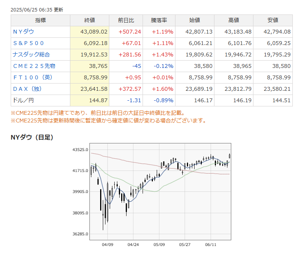Click the 始値 column header
297x254 pixels.
coord(195,20)
